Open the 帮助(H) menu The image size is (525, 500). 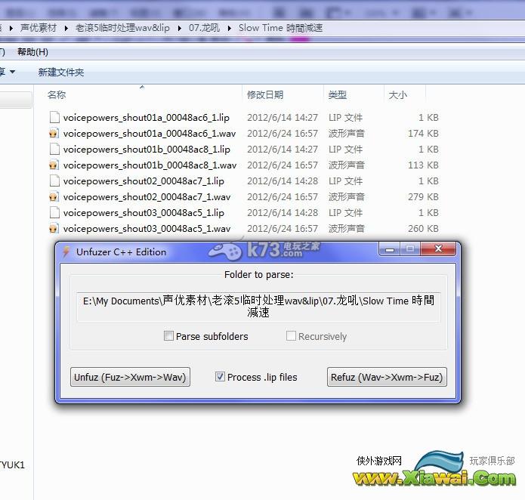(32, 52)
